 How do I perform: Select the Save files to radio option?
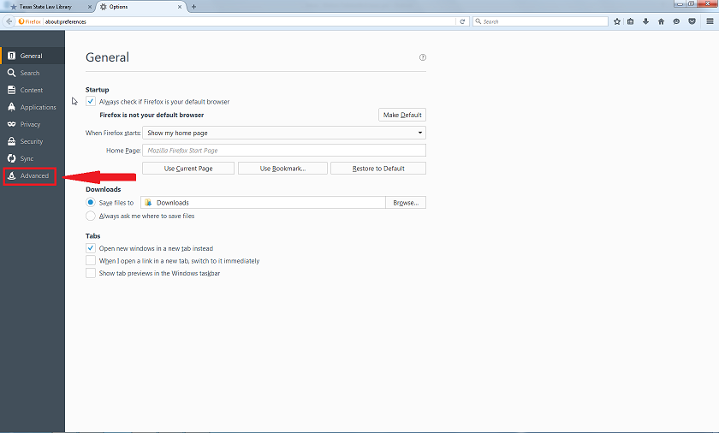point(91,203)
